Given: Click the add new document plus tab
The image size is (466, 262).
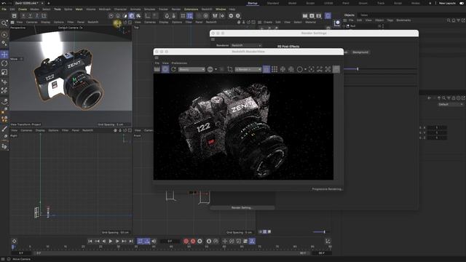Looking at the screenshot, I should (49, 3).
